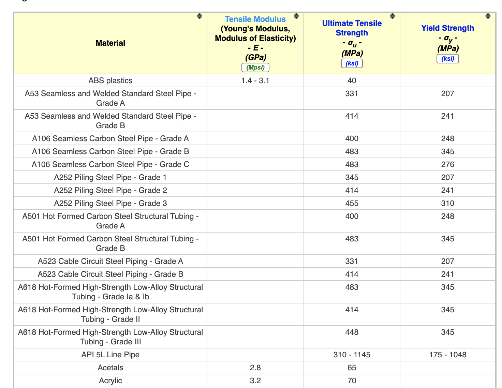Viewport: 502px width, 388px height.
Task: Select Acrylic tensile strength 70
Action: click(x=352, y=380)
